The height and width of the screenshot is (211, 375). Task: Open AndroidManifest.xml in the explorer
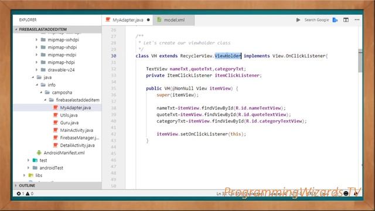pos(57,152)
